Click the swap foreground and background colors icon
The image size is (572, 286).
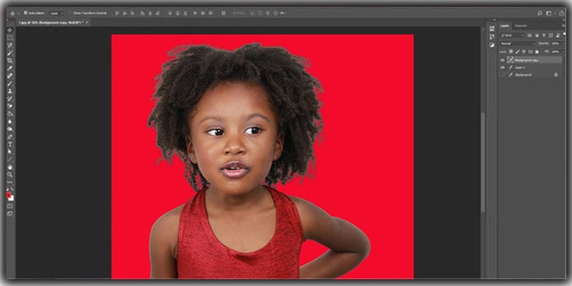(x=12, y=189)
